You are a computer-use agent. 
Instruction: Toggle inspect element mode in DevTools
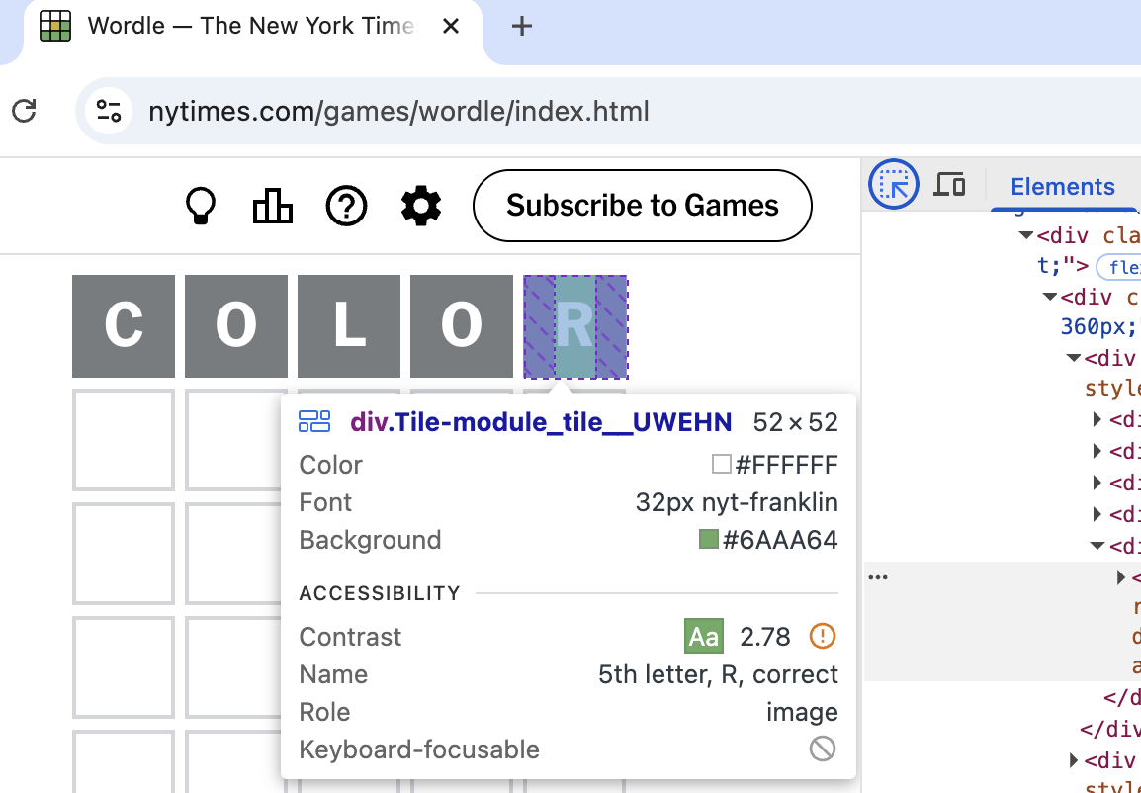point(893,184)
